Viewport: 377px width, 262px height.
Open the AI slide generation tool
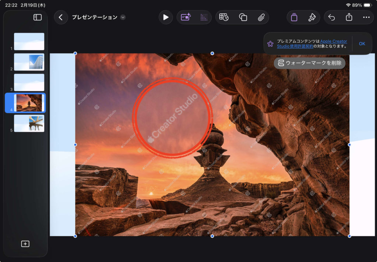click(186, 17)
